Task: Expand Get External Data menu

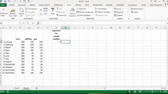Action: coord(4,12)
